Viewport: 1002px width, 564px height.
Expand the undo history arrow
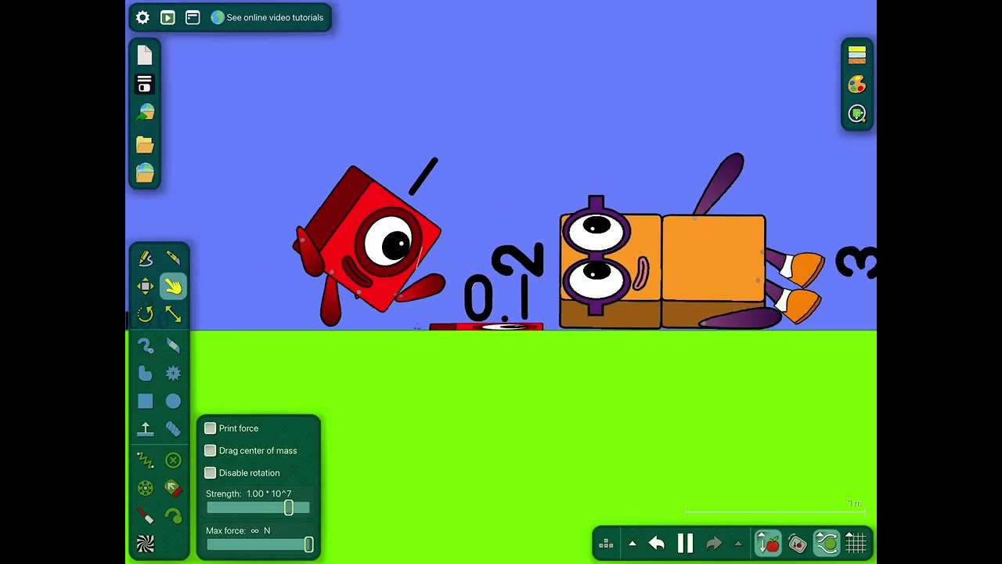[633, 544]
